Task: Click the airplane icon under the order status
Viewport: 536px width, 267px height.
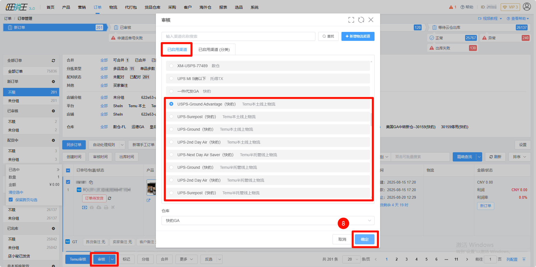Action: 113,207
